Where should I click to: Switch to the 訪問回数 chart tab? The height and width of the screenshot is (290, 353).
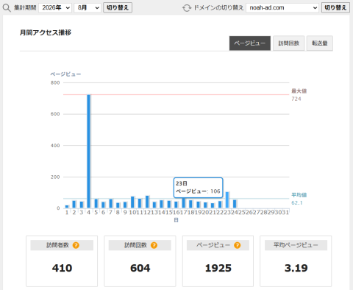(289, 43)
